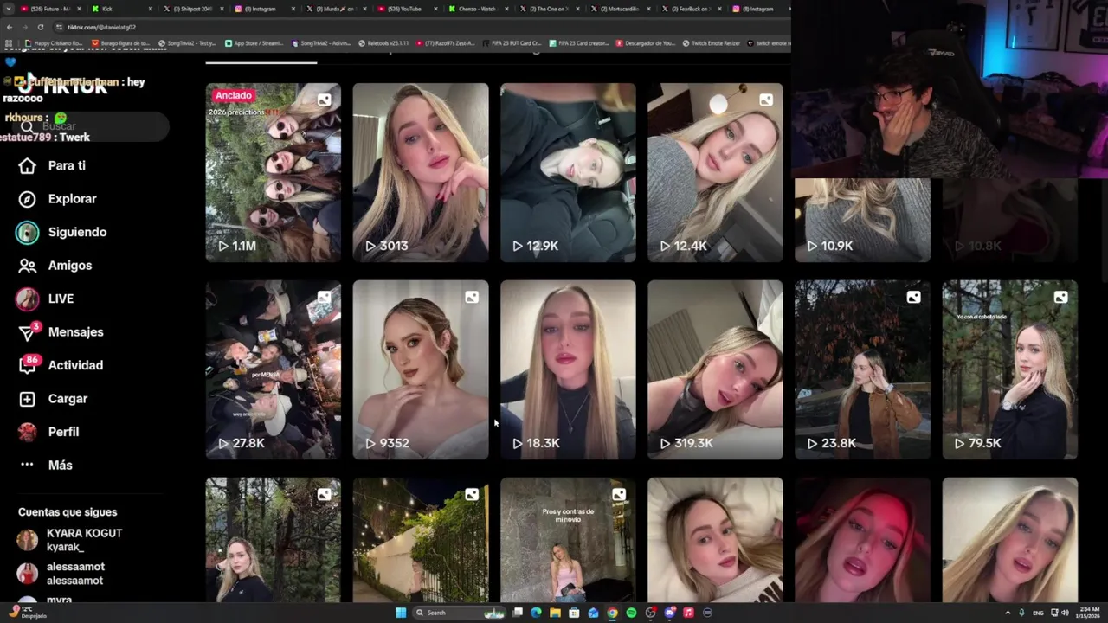This screenshot has width=1108, height=623.
Task: Click the Buscar search field
Action: click(91, 126)
